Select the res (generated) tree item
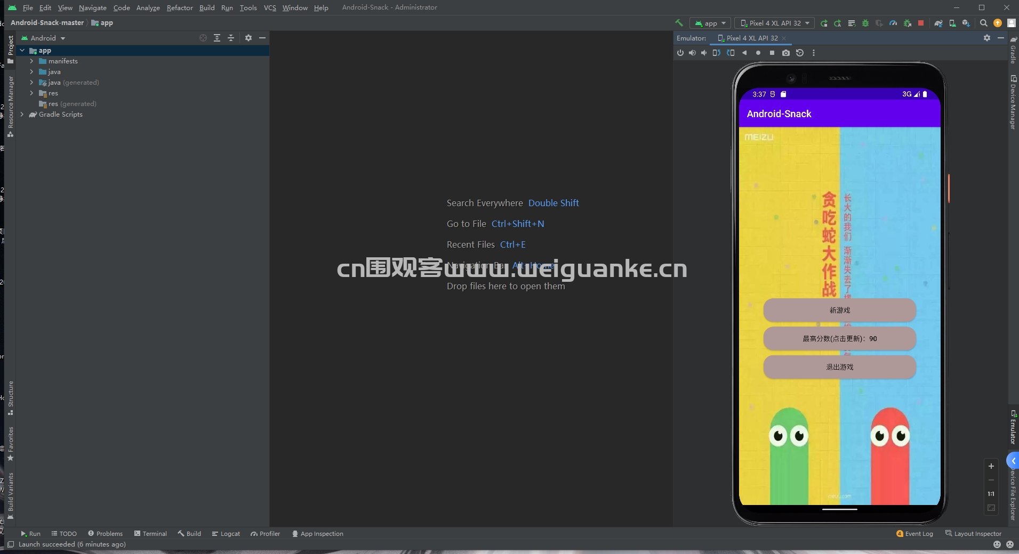 pos(68,104)
